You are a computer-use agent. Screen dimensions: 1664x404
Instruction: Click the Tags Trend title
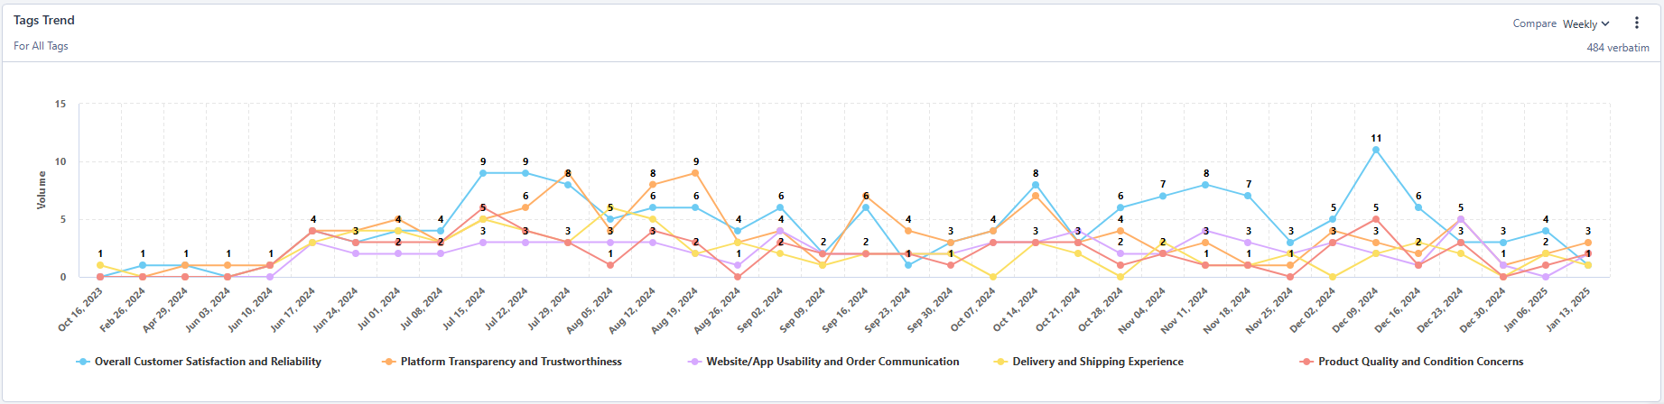(44, 20)
